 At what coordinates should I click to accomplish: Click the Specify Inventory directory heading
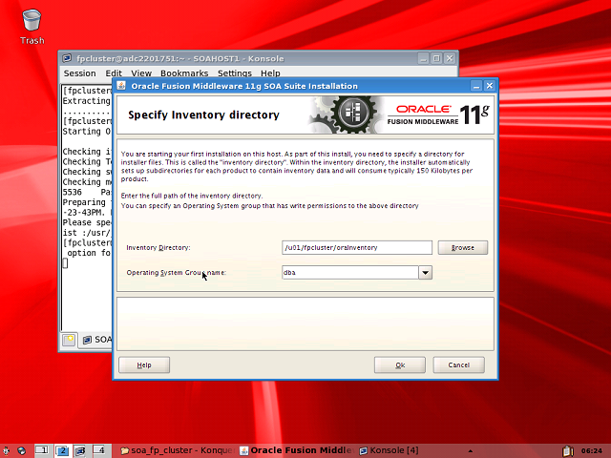coord(203,114)
